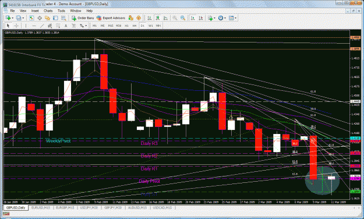The image size is (364, 219).
Task: Expand the Profiles dropdown arrow
Action: coord(23,18)
